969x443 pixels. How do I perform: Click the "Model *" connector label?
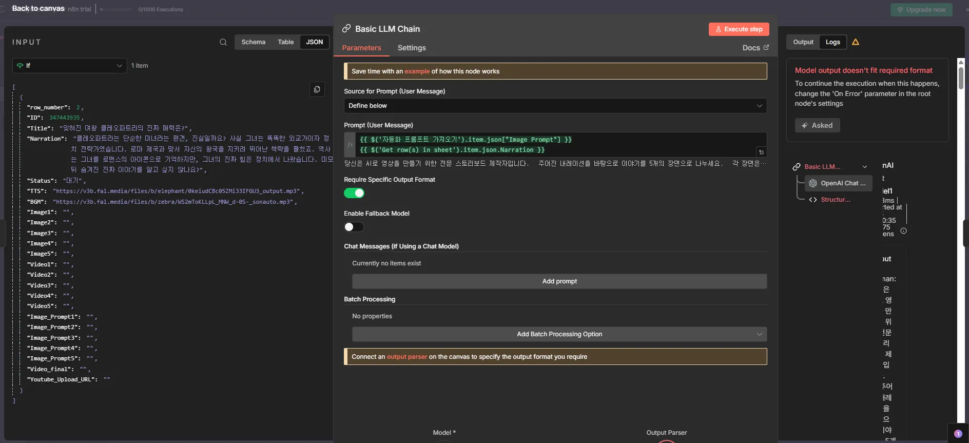point(444,433)
